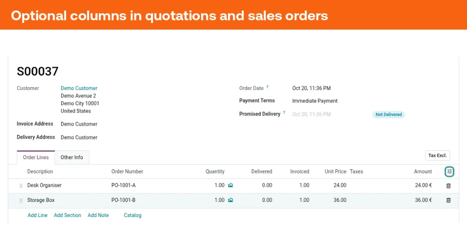Screen dimensions: 467x249
Task: Click the Delivered column header
Action: click(x=261, y=171)
